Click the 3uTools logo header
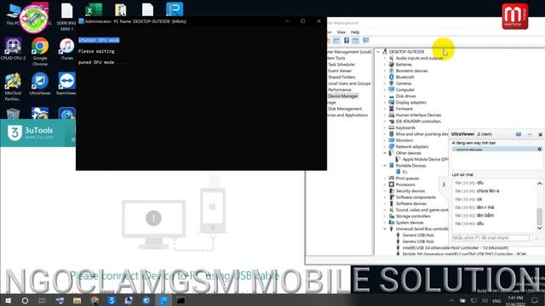The height and width of the screenshot is (306, 545). pyautogui.click(x=31, y=133)
